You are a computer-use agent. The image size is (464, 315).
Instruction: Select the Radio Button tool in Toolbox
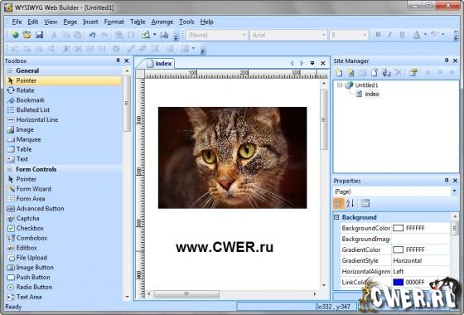30,287
